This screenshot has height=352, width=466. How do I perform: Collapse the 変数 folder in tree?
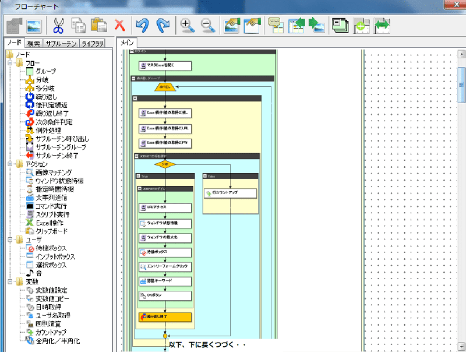tap(10, 281)
